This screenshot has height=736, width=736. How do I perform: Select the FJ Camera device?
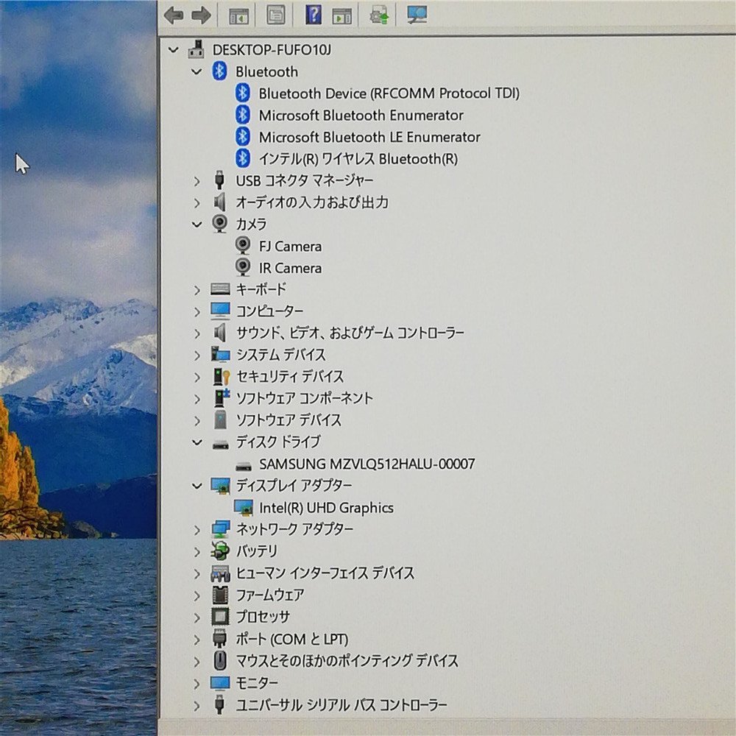pos(290,247)
